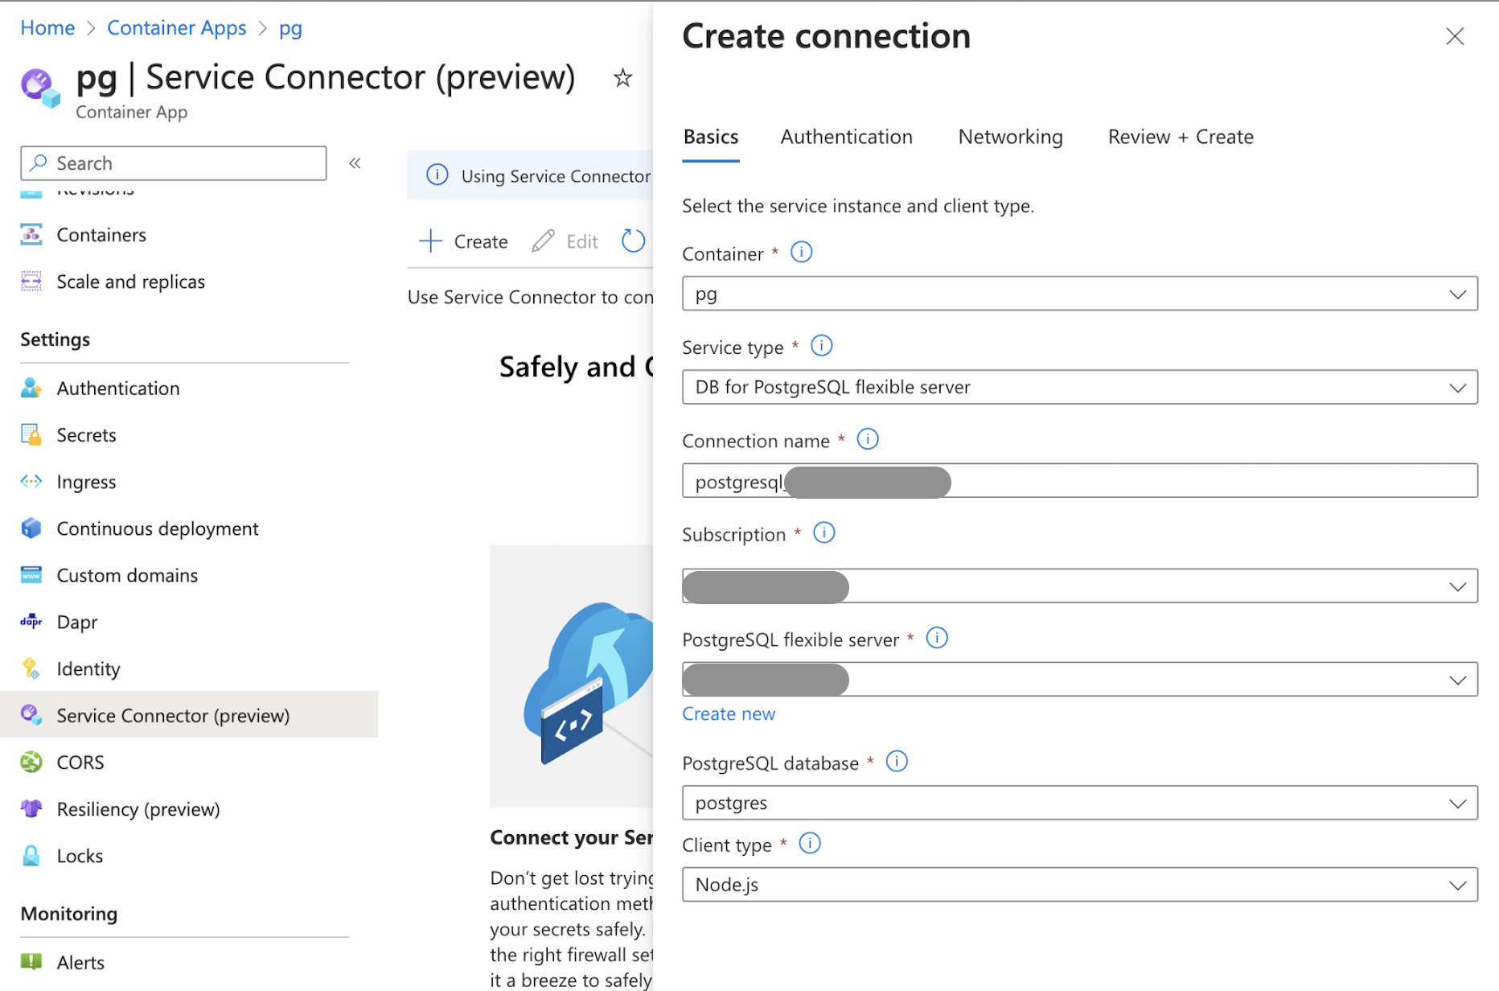Click the pg breadcrumb link
Image resolution: width=1499 pixels, height=991 pixels.
pos(290,29)
